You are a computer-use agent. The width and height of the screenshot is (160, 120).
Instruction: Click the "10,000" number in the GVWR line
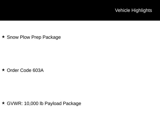click(31, 103)
